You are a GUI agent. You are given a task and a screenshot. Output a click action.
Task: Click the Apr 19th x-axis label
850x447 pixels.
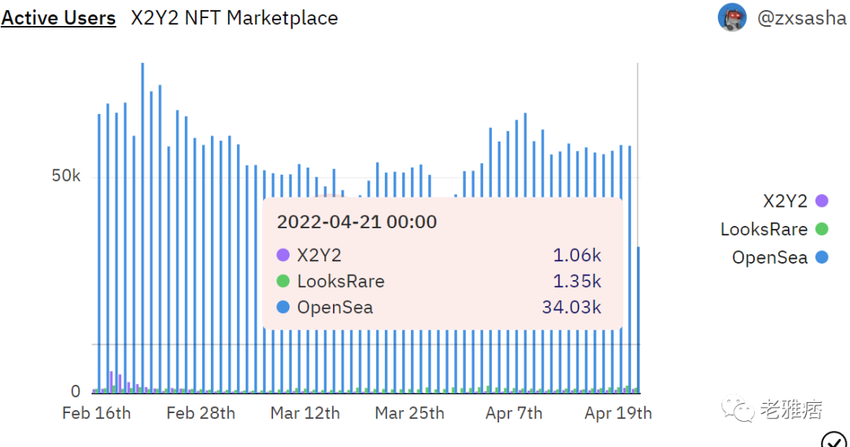(618, 413)
